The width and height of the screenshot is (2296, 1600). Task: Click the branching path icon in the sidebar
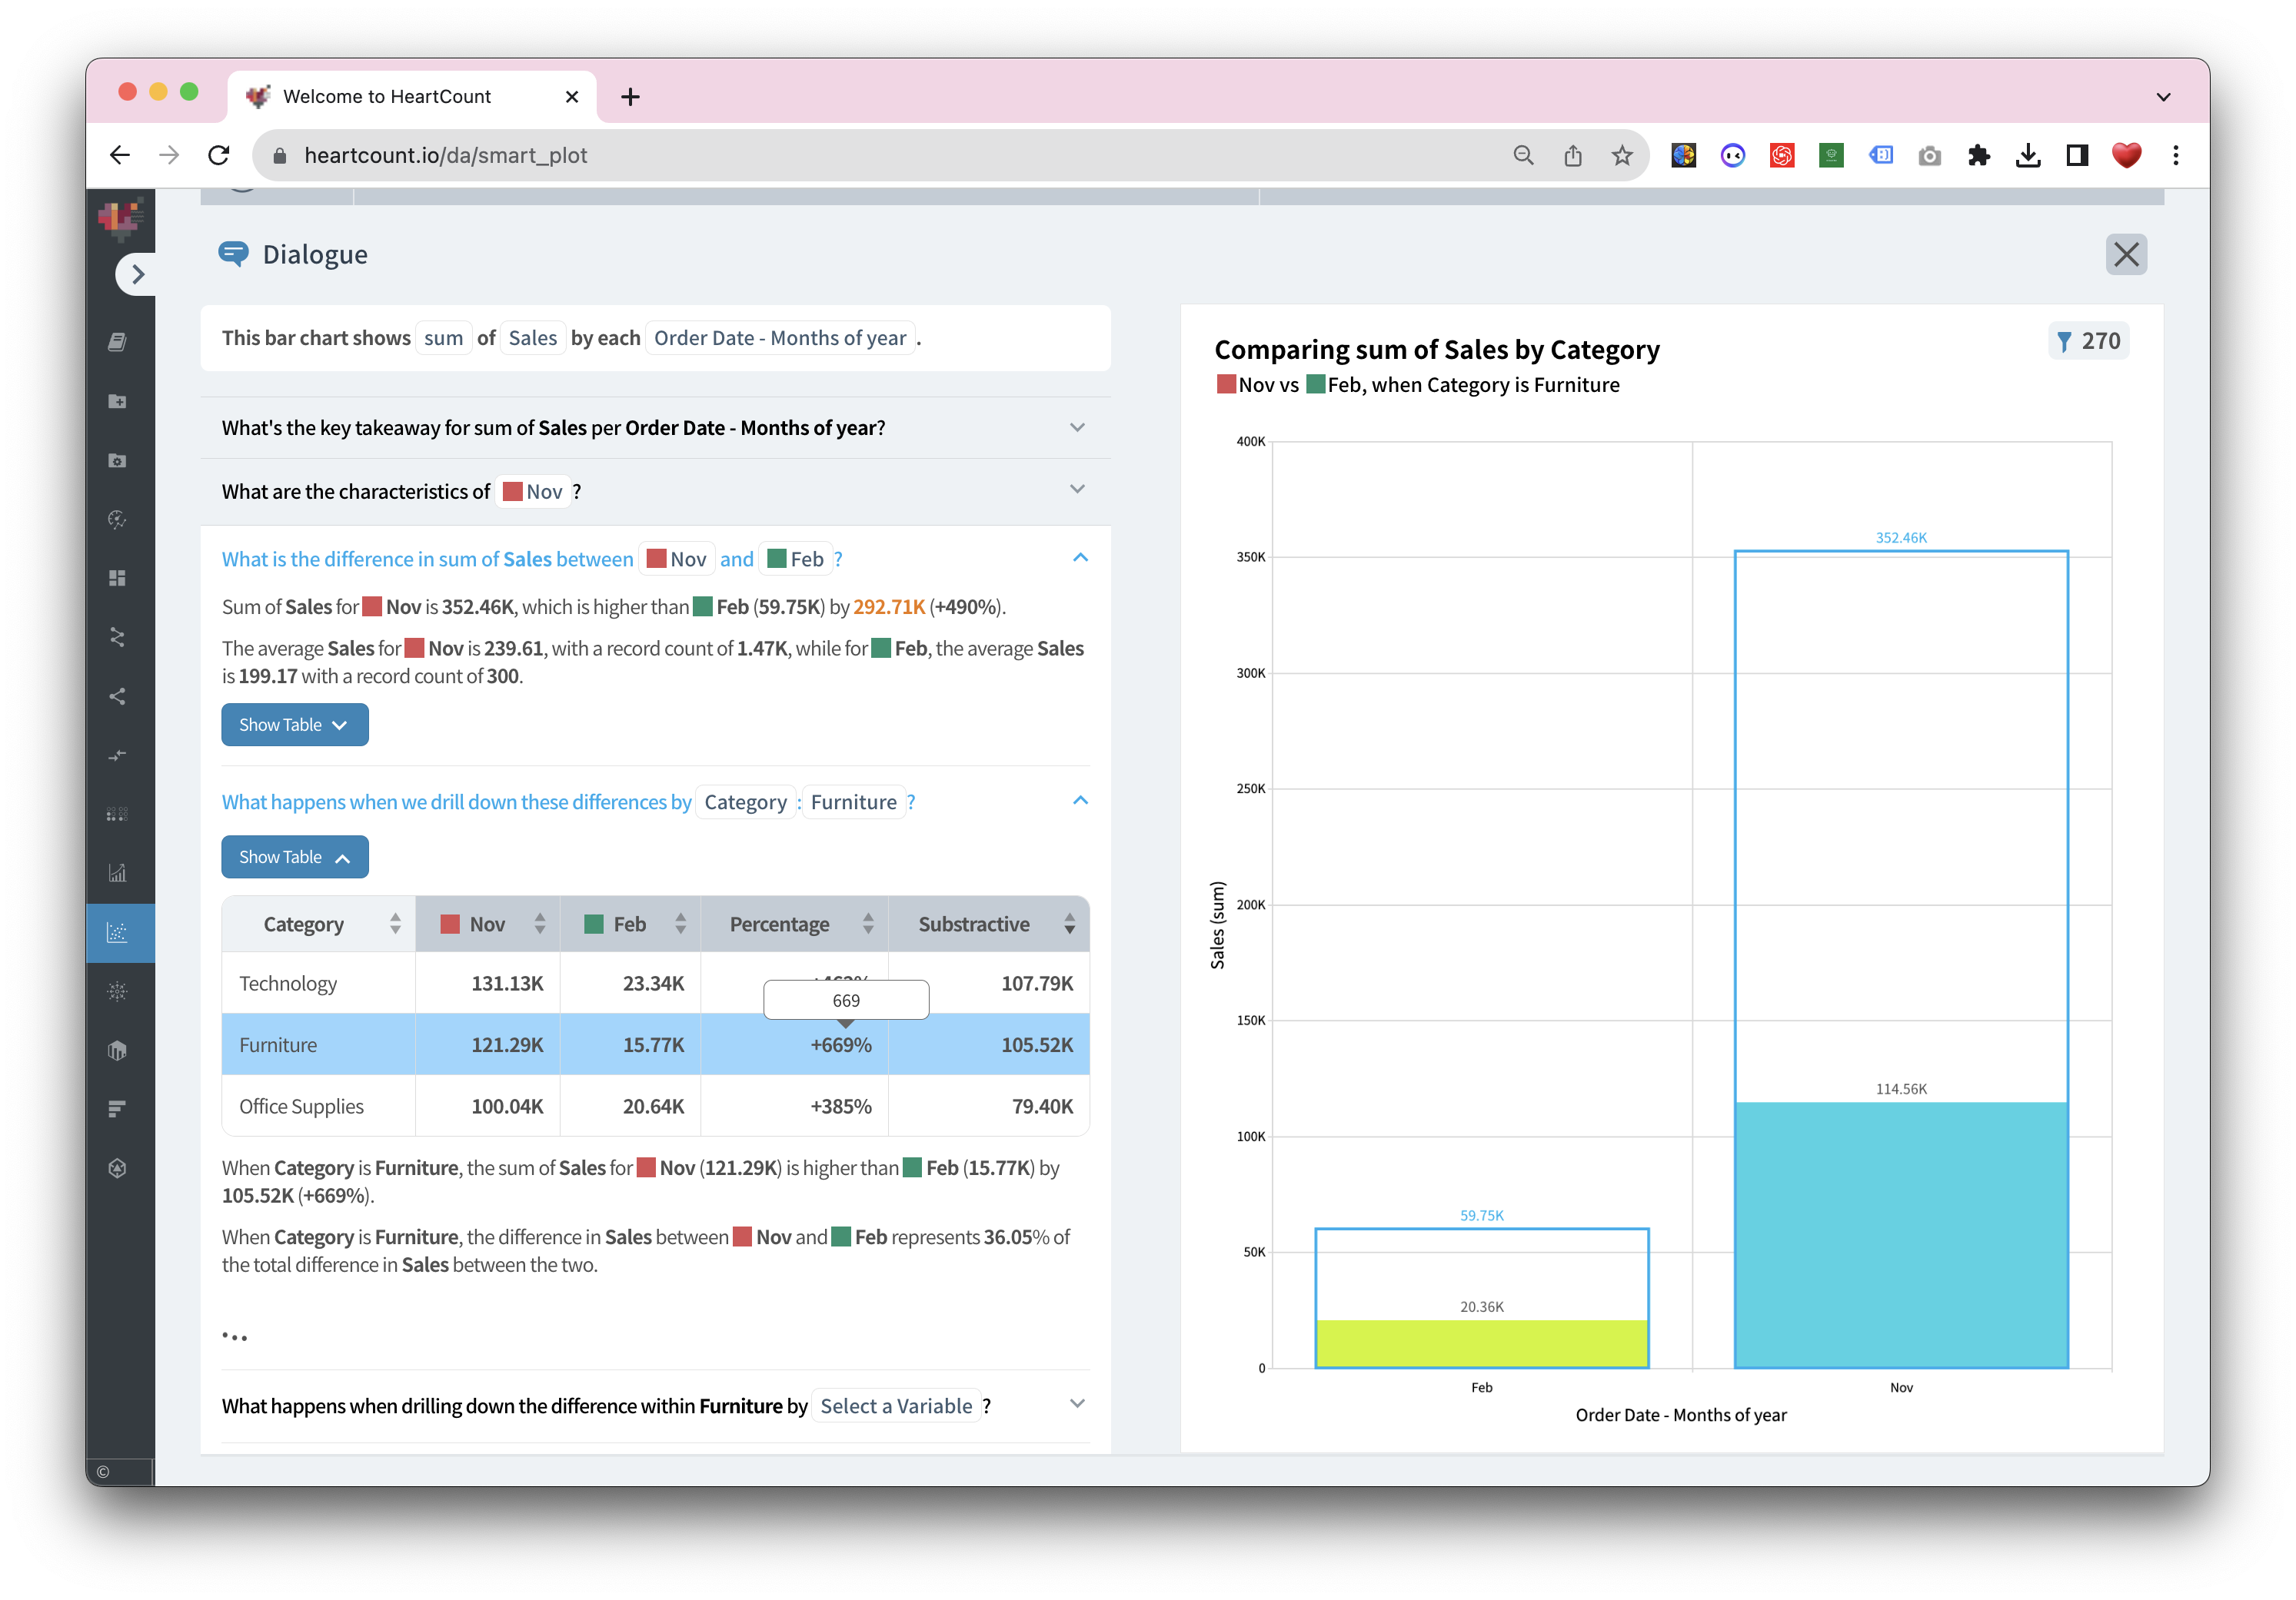coord(117,638)
